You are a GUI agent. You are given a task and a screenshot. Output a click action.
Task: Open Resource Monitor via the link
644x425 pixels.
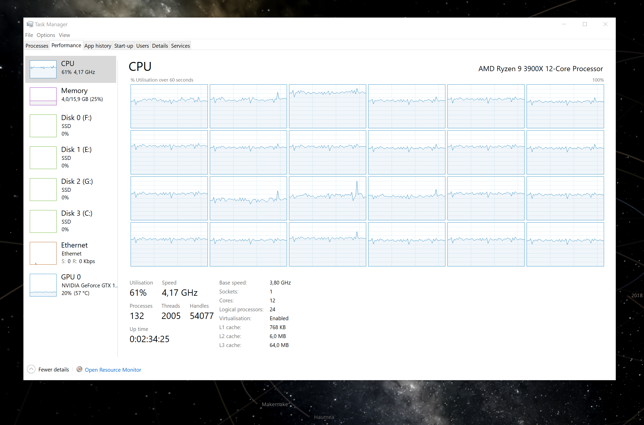tap(113, 369)
